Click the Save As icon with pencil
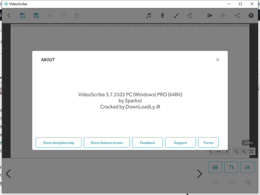Screen dimensions: 260x195 36,15
